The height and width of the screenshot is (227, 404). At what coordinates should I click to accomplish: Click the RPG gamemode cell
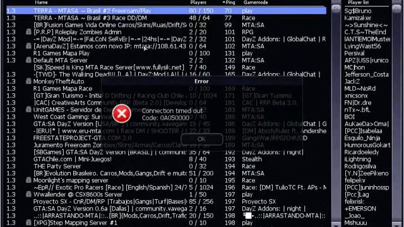(247, 32)
